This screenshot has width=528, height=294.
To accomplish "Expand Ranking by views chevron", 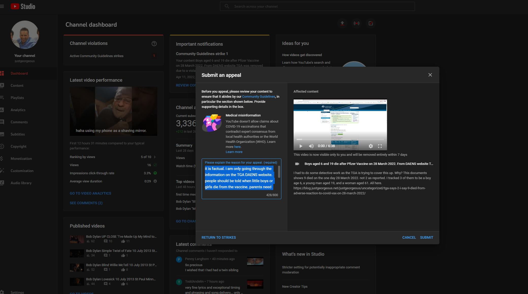I will 155,157.
